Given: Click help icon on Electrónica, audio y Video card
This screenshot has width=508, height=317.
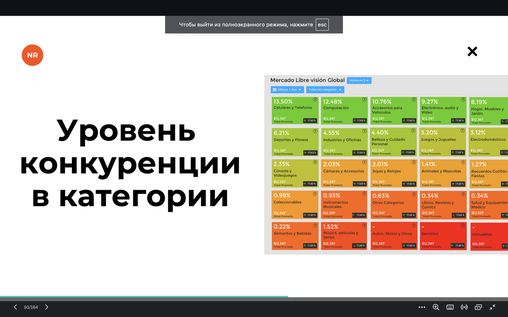Looking at the screenshot, I should click(462, 100).
